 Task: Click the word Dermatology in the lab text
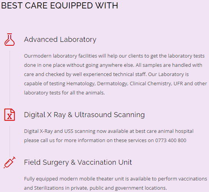click(x=112, y=84)
